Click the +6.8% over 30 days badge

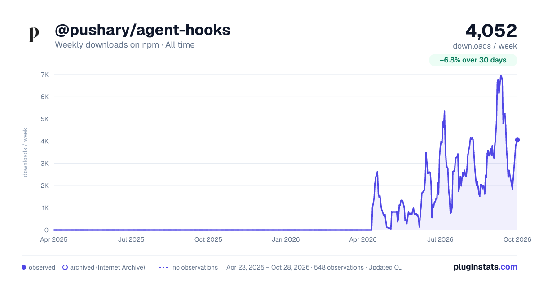(x=473, y=60)
